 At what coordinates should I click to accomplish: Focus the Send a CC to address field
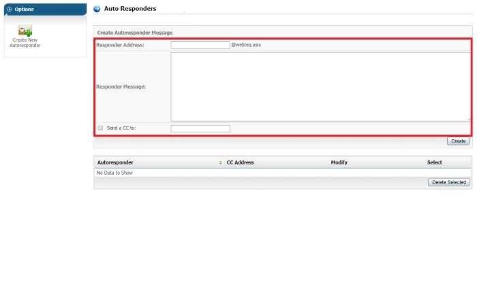coord(200,128)
